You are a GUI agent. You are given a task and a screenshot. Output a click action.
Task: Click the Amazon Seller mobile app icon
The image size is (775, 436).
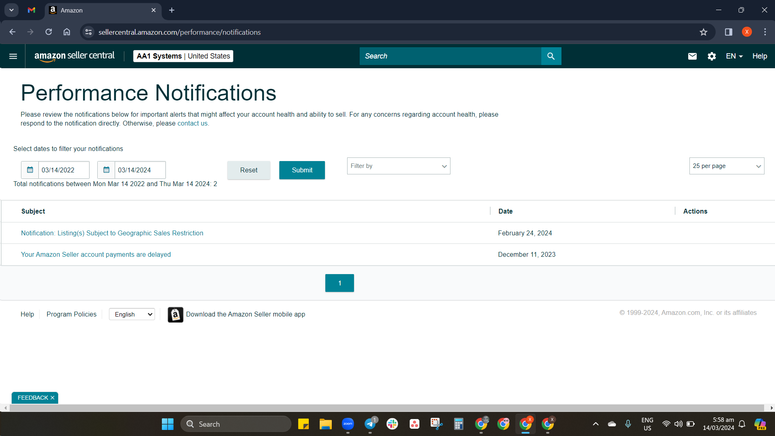click(x=176, y=314)
